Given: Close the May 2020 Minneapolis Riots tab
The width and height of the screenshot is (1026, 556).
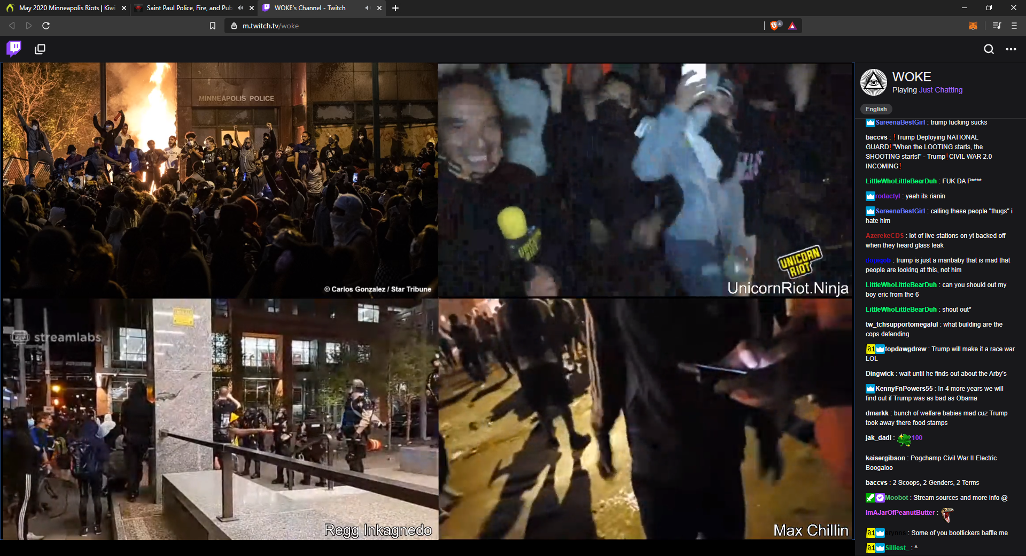Looking at the screenshot, I should point(124,8).
